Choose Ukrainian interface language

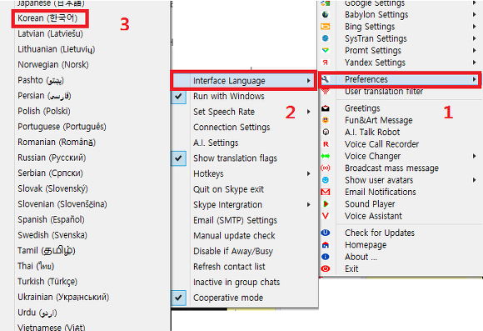click(x=63, y=297)
